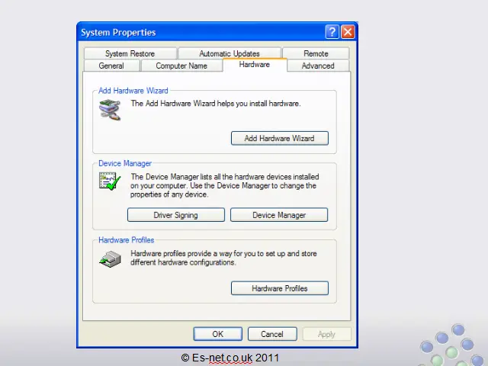Click the Hardware profiles description text
The height and width of the screenshot is (366, 488).
point(223,258)
